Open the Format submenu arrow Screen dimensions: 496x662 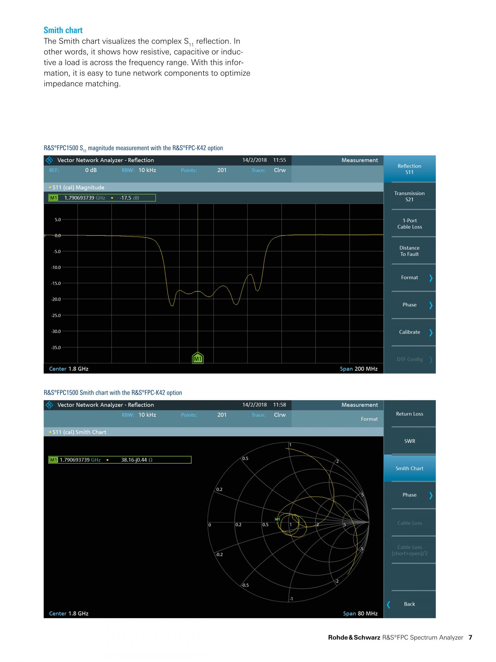[431, 278]
